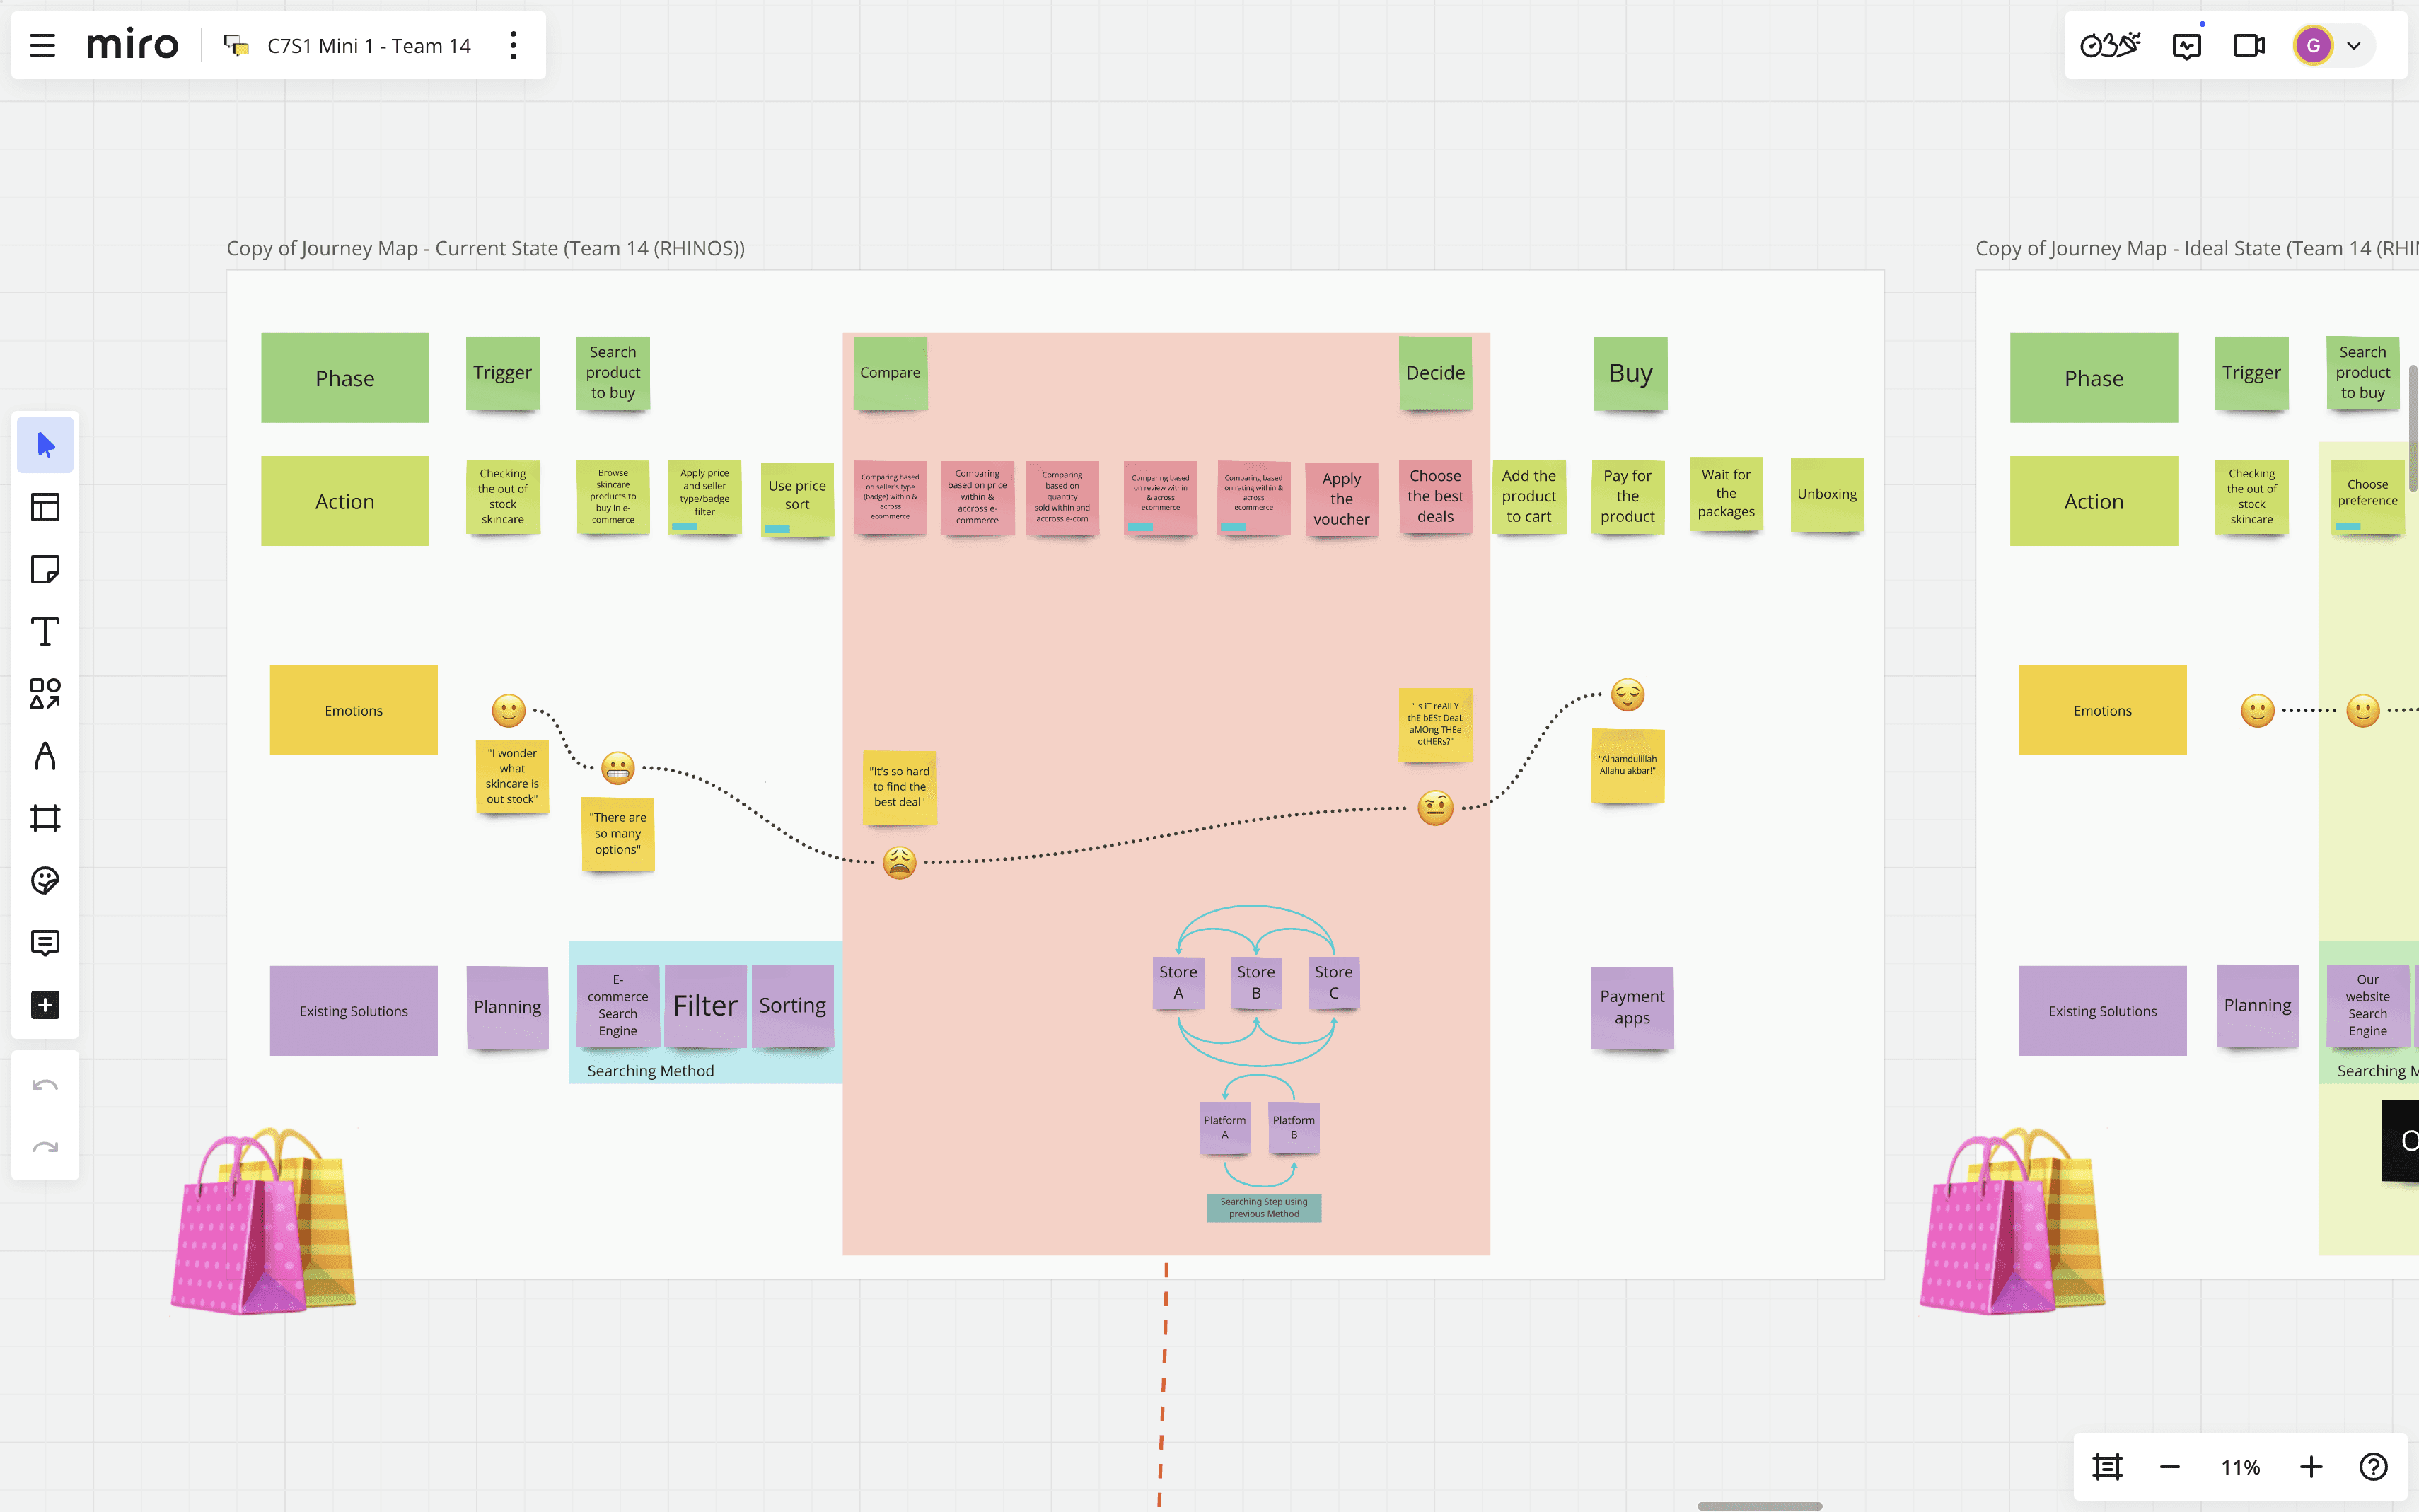Open the templates tool
The height and width of the screenshot is (1512, 2419).
(x=45, y=507)
